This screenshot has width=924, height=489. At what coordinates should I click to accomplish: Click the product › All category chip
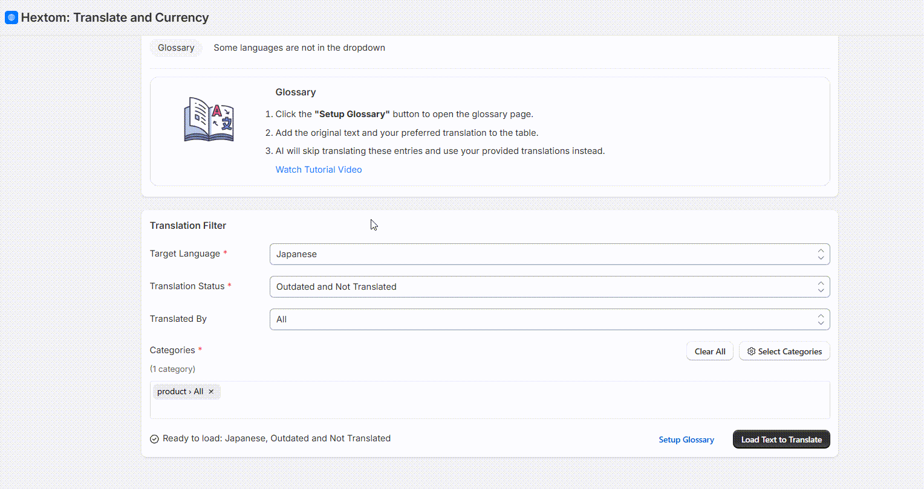point(186,392)
